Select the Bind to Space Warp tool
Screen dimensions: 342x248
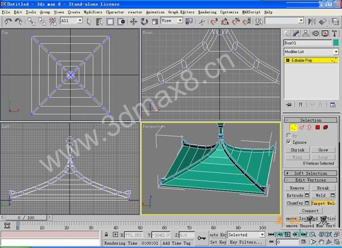coord(53,21)
